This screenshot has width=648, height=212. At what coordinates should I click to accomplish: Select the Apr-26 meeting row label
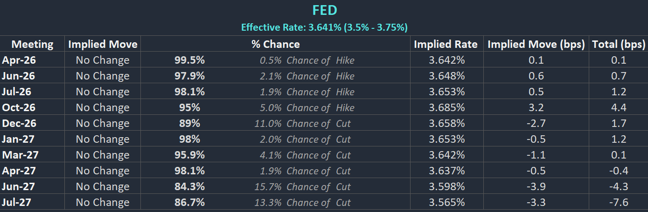click(19, 60)
